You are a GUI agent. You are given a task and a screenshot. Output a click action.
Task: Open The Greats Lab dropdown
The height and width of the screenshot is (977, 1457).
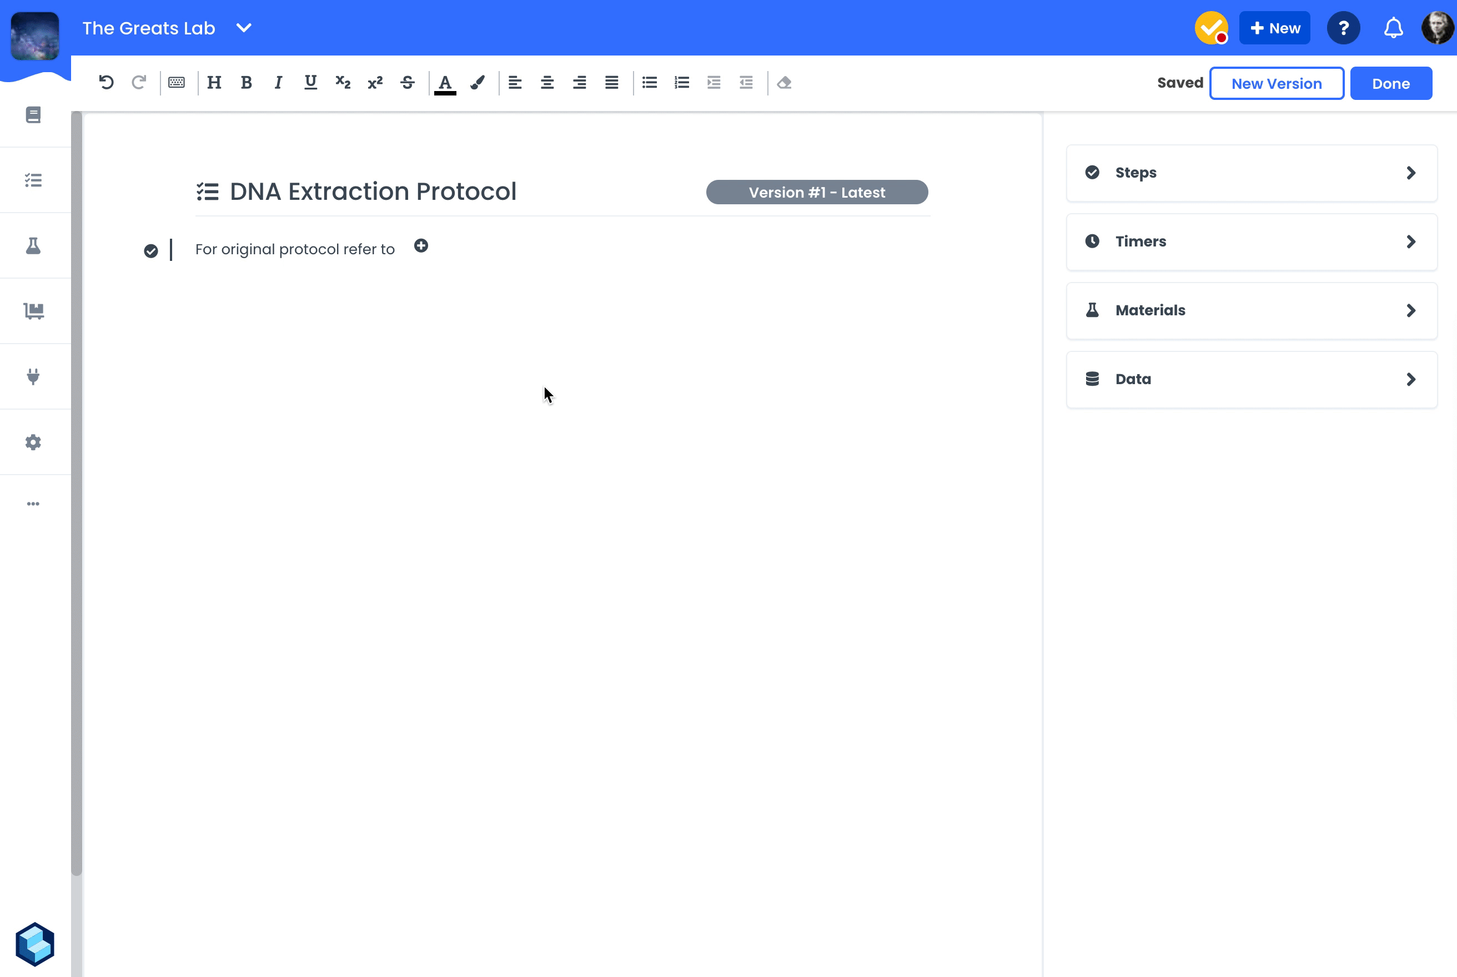tap(244, 28)
